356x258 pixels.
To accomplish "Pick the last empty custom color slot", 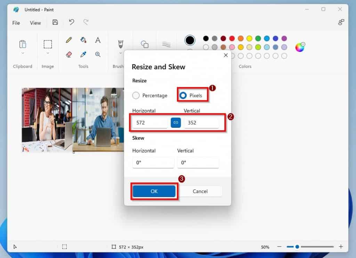I will coord(284,56).
